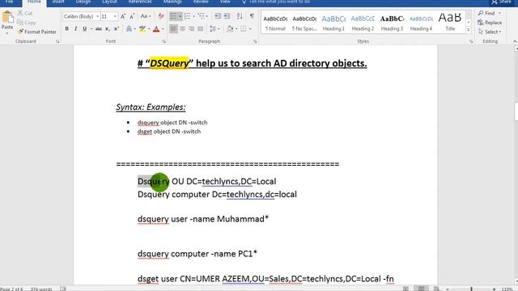Open Change Case dropdown
This screenshot has height=291, width=518.
(x=146, y=16)
